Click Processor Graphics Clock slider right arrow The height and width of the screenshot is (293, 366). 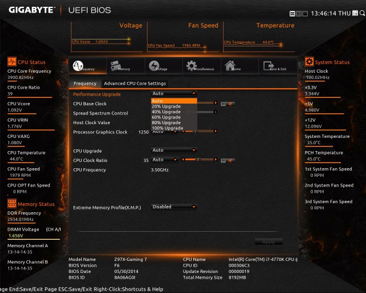point(216,131)
